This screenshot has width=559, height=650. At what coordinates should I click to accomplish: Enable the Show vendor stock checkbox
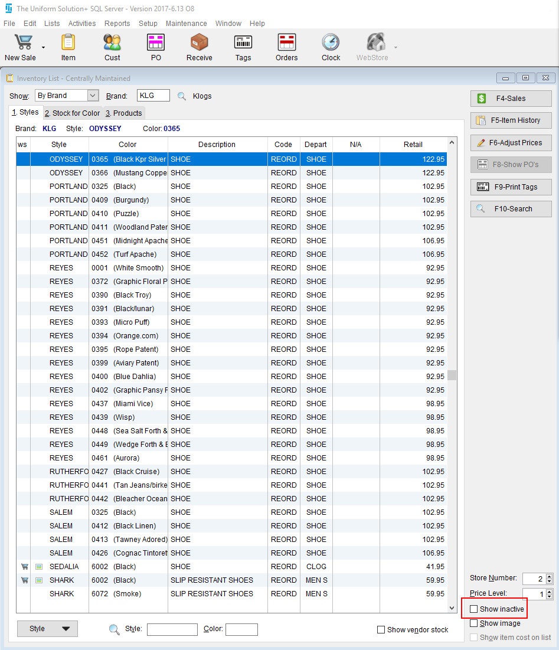click(x=381, y=630)
